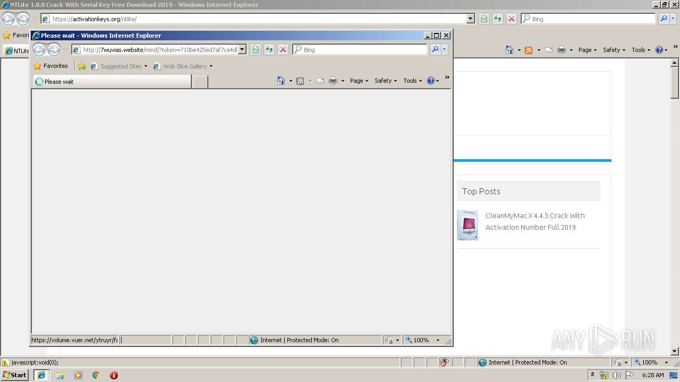Open Safety menu in main window
The height and width of the screenshot is (382, 680).
[614, 50]
